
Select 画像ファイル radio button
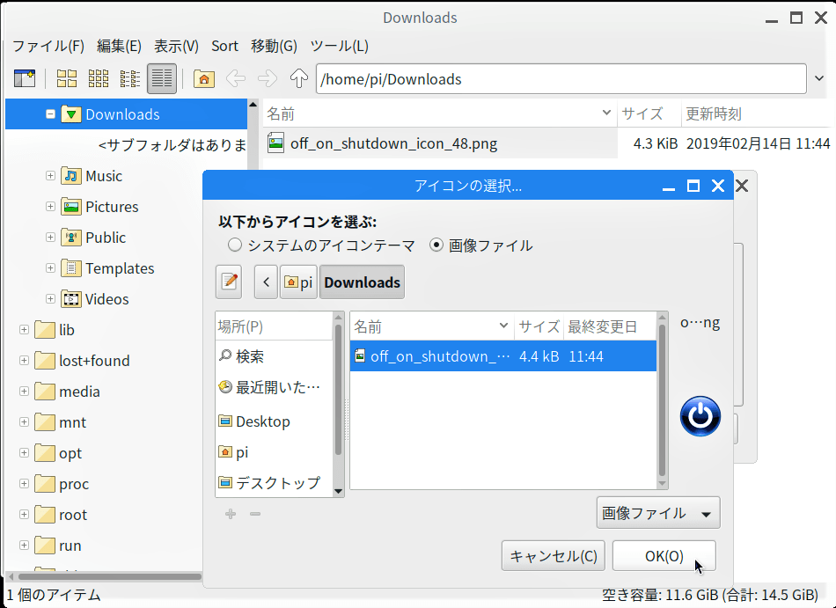pos(436,245)
